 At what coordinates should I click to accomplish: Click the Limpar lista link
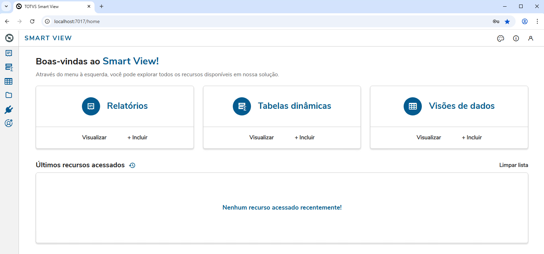tap(514, 165)
